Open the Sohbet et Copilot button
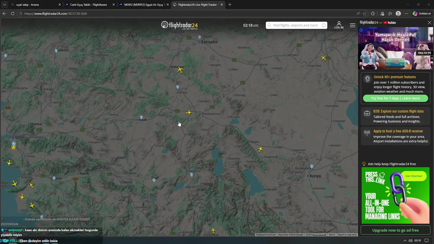 tap(421, 14)
